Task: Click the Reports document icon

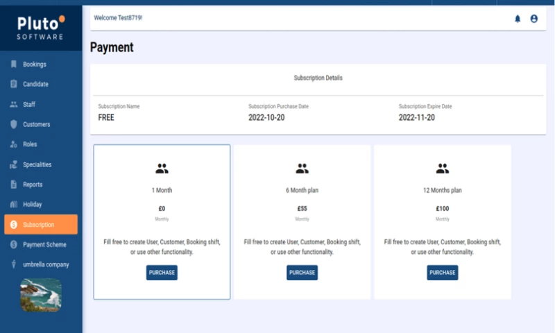Action: 13,185
